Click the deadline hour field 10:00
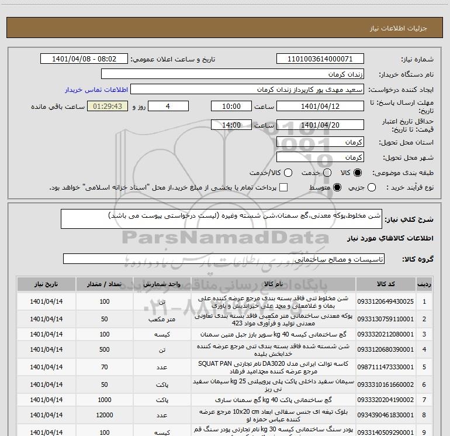The image size is (450, 436). [x=231, y=106]
